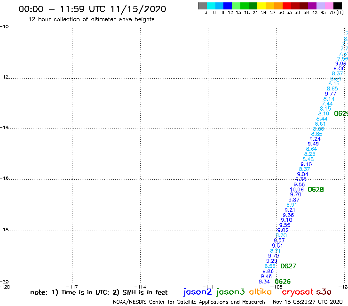This screenshot has width=348, height=306.
Task: Click the wave height value '8.48'
Action: [x=308, y=159]
